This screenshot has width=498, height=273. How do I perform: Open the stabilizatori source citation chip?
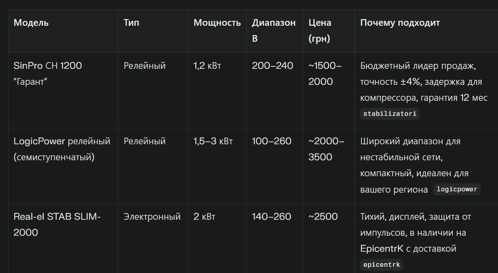[389, 114]
